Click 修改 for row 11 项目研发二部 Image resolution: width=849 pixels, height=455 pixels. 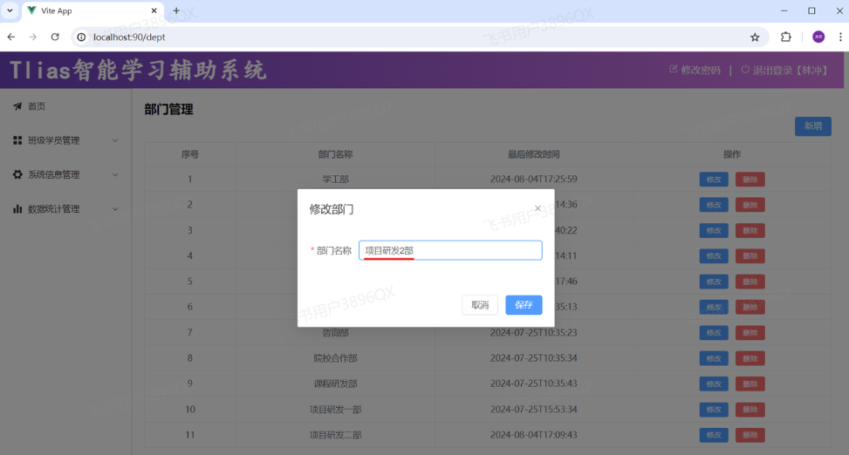point(714,435)
